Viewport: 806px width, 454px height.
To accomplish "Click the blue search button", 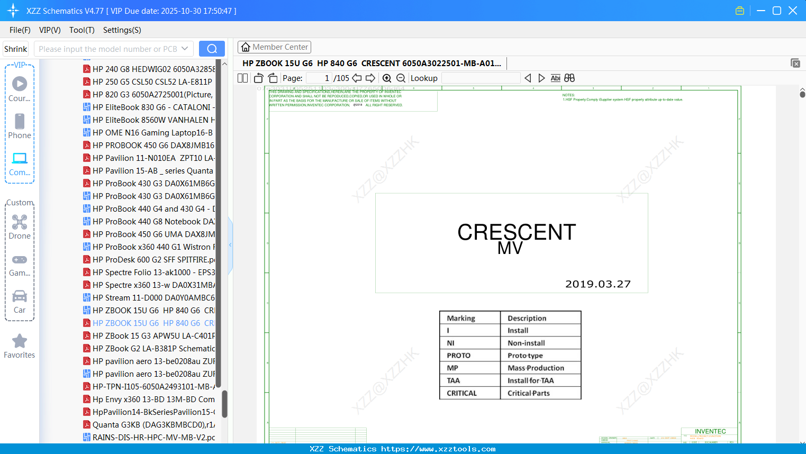I will (x=212, y=49).
